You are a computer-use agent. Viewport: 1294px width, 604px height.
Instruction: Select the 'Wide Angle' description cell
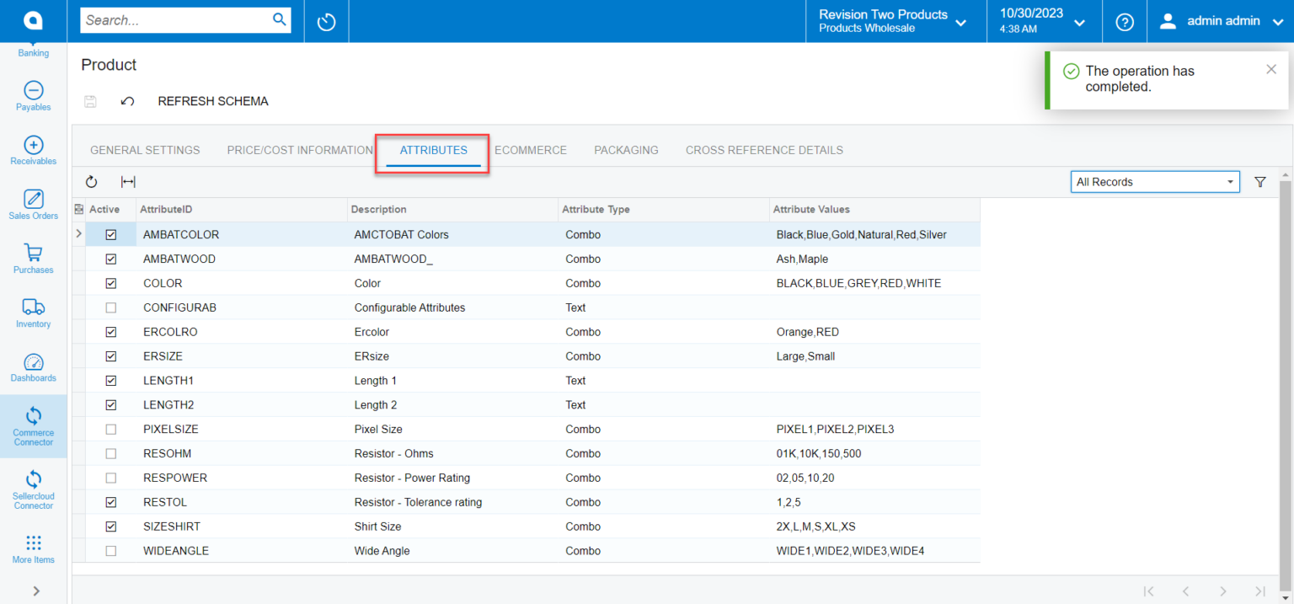[x=452, y=551]
